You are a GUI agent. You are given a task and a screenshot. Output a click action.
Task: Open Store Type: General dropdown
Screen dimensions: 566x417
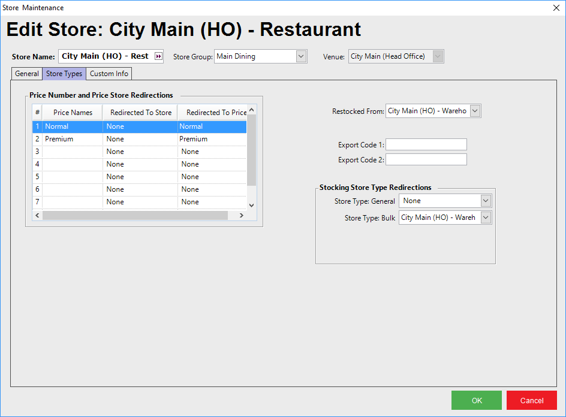[486, 201]
